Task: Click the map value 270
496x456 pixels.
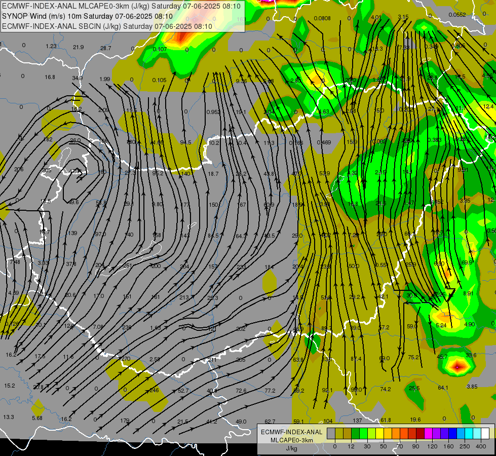Action: [126, 359]
